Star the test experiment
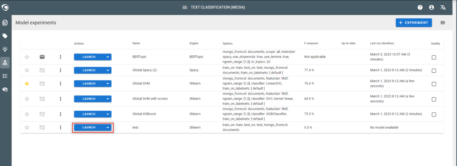This screenshot has width=457, height=166. (27, 127)
